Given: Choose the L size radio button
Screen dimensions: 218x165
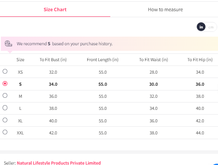Looking at the screenshot, I should (5, 108).
